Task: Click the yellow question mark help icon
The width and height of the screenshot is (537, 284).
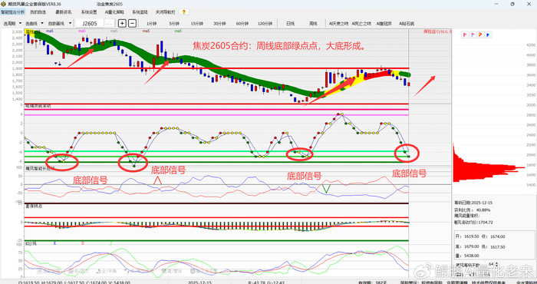Action: [x=184, y=12]
